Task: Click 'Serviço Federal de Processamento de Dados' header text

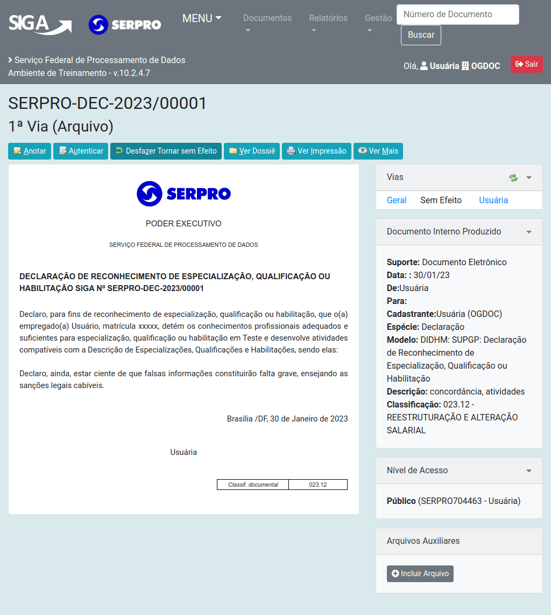Action: tap(100, 60)
